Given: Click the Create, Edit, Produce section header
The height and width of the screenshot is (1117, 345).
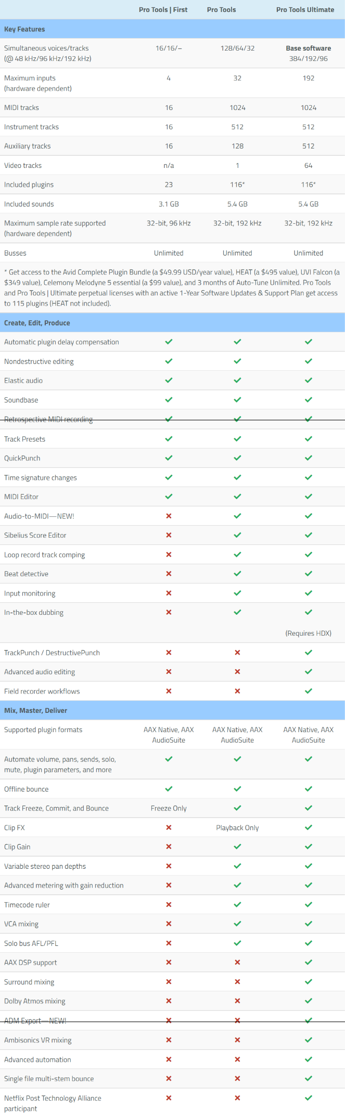Looking at the screenshot, I should click(37, 323).
